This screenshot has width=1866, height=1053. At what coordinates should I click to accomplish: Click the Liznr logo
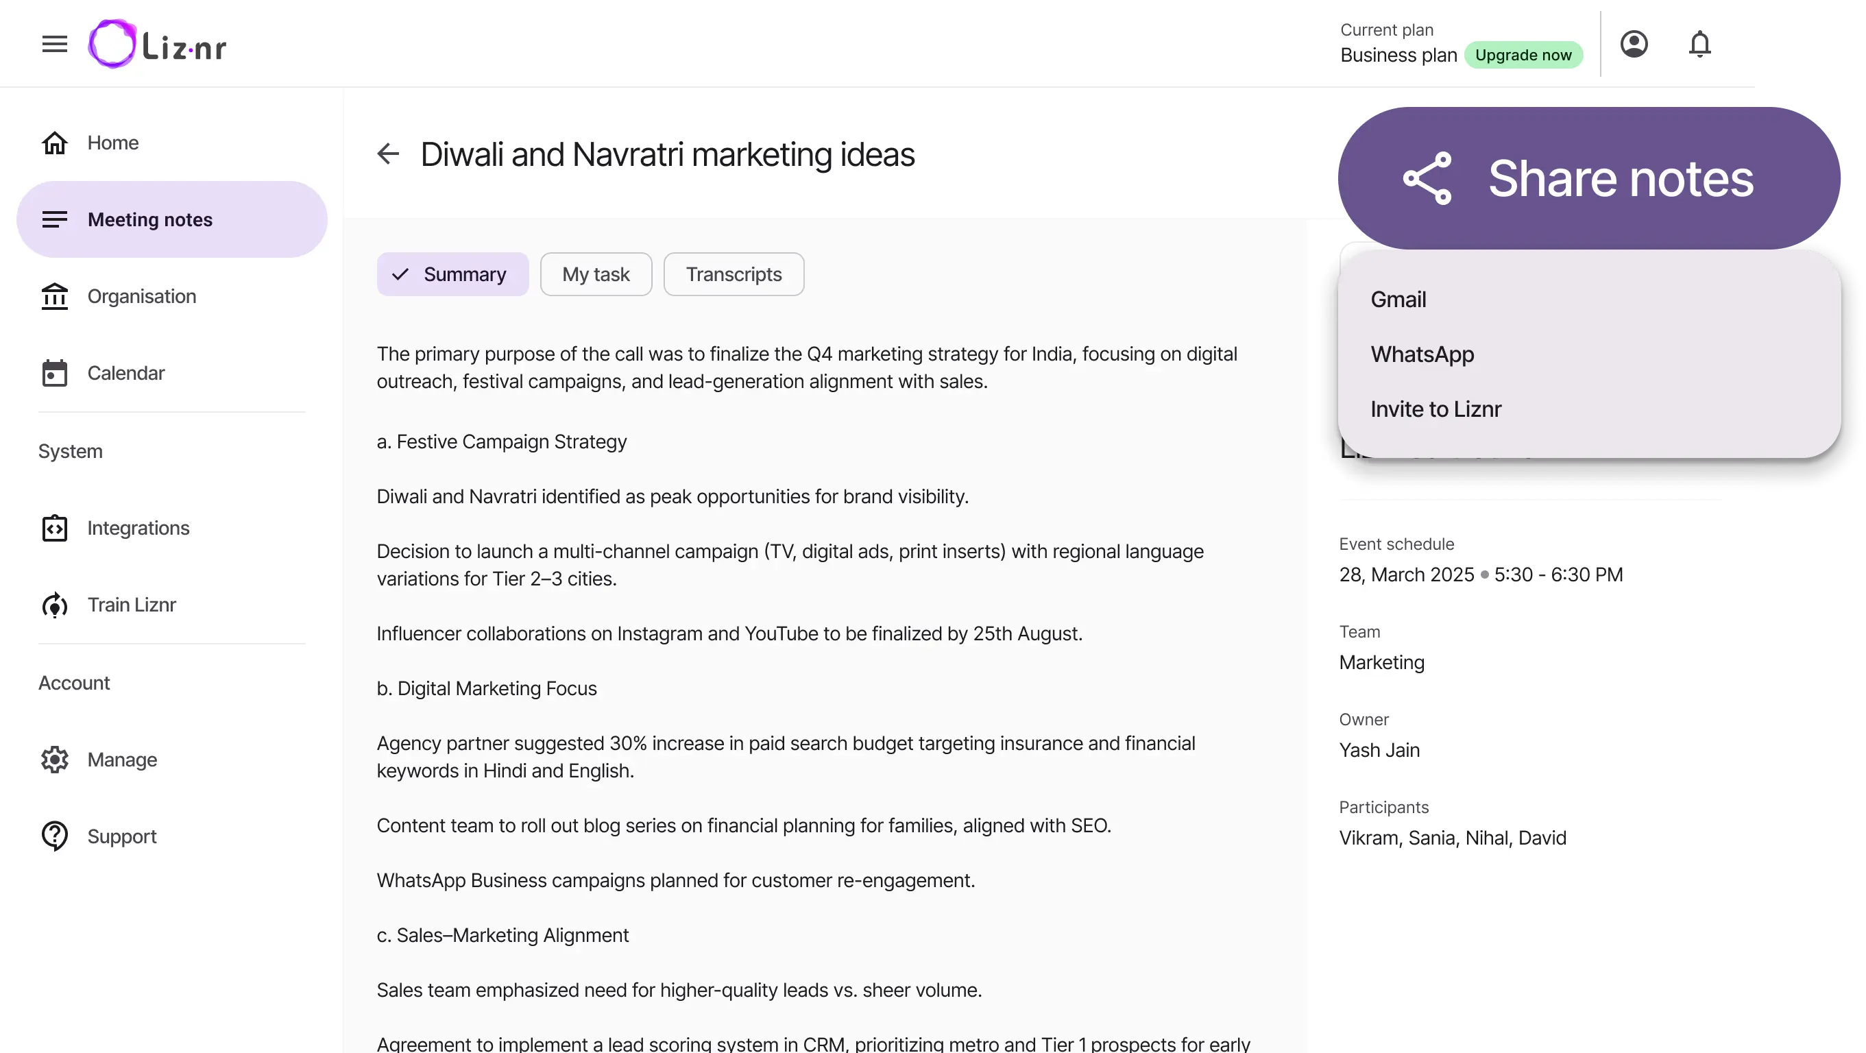point(157,44)
